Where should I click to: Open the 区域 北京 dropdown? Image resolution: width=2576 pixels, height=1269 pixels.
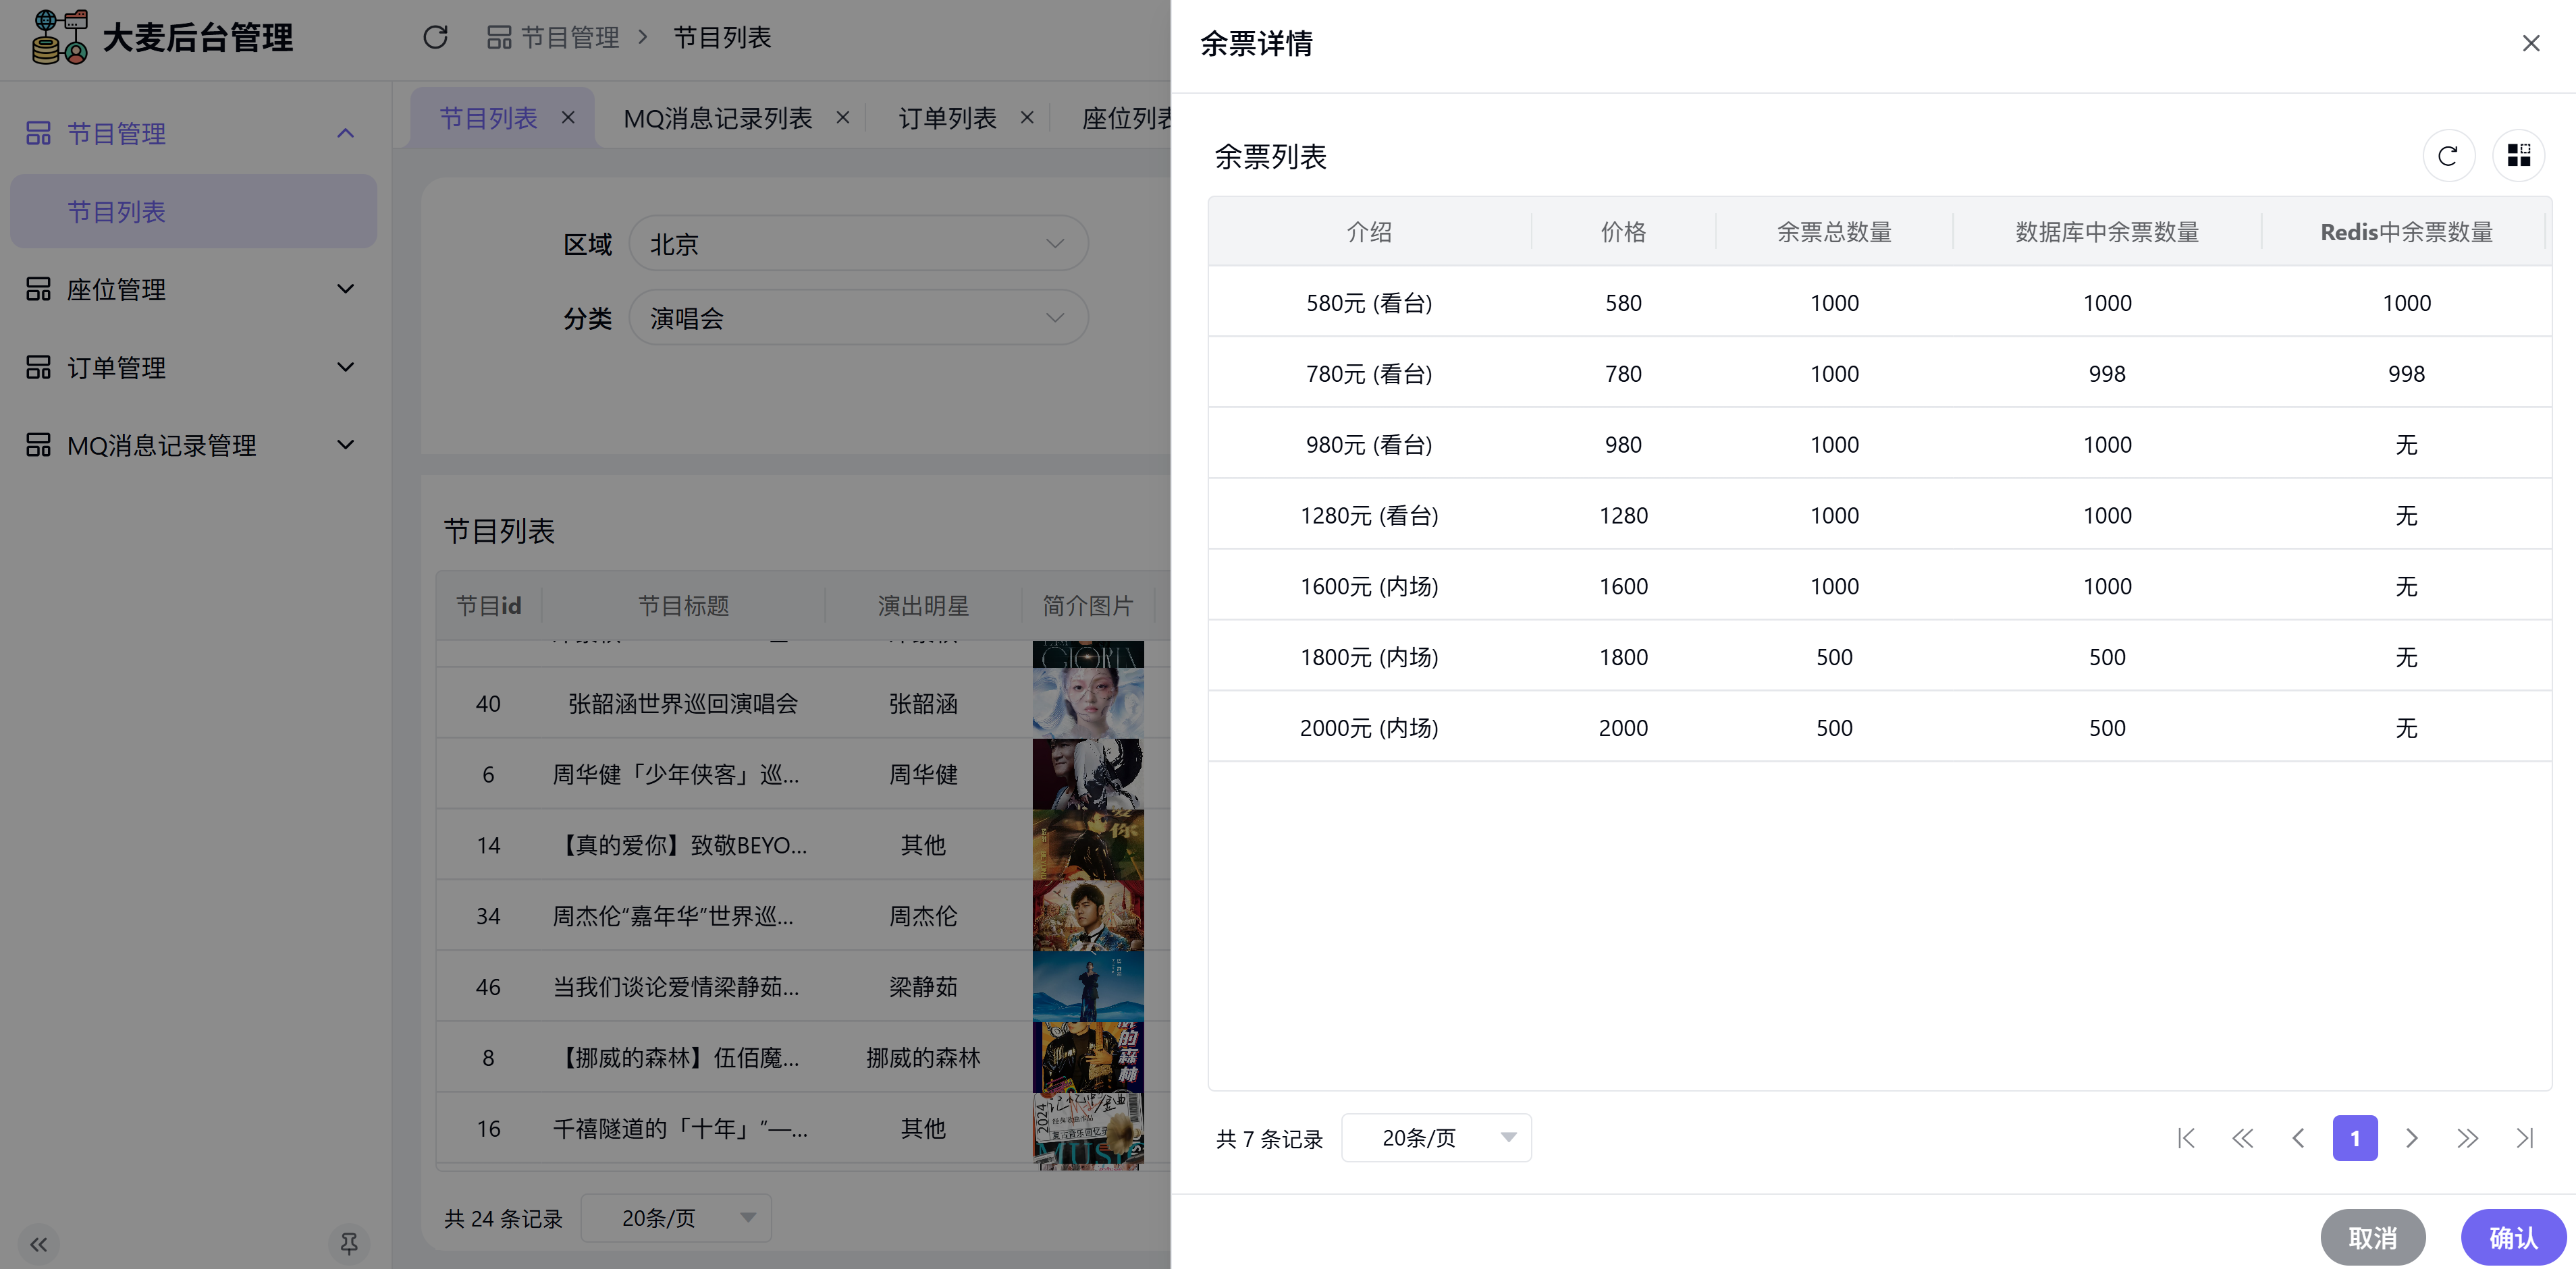coord(858,244)
